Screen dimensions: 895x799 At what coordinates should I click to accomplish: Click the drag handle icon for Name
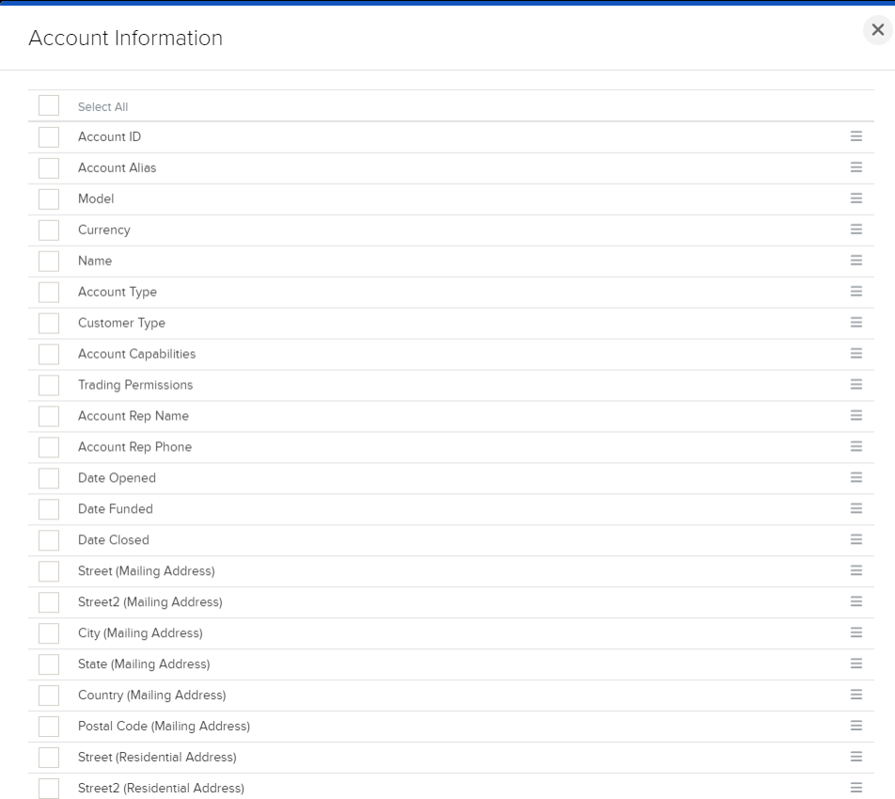click(856, 260)
